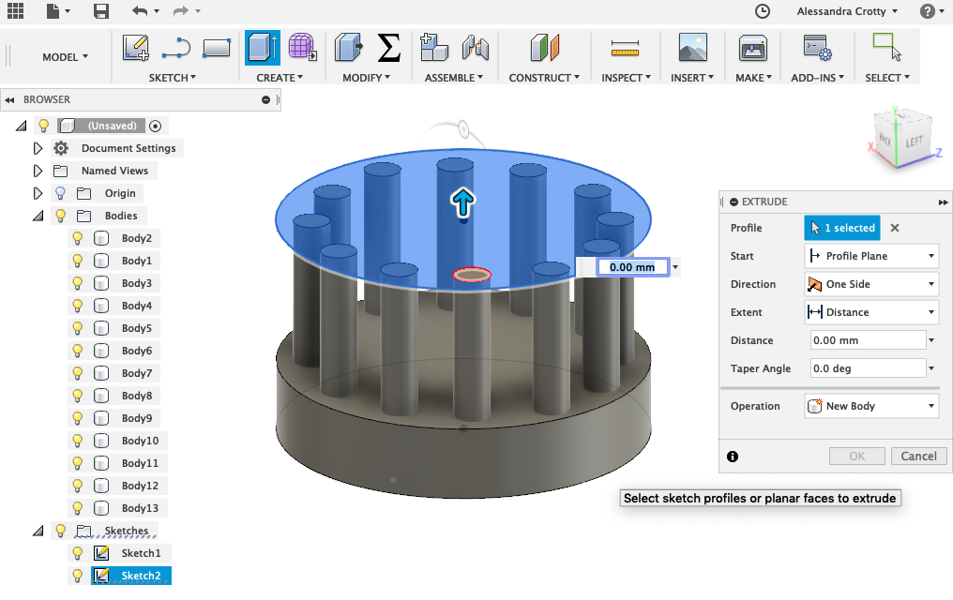Click the on-canvas 0.00 mm field

coord(632,267)
